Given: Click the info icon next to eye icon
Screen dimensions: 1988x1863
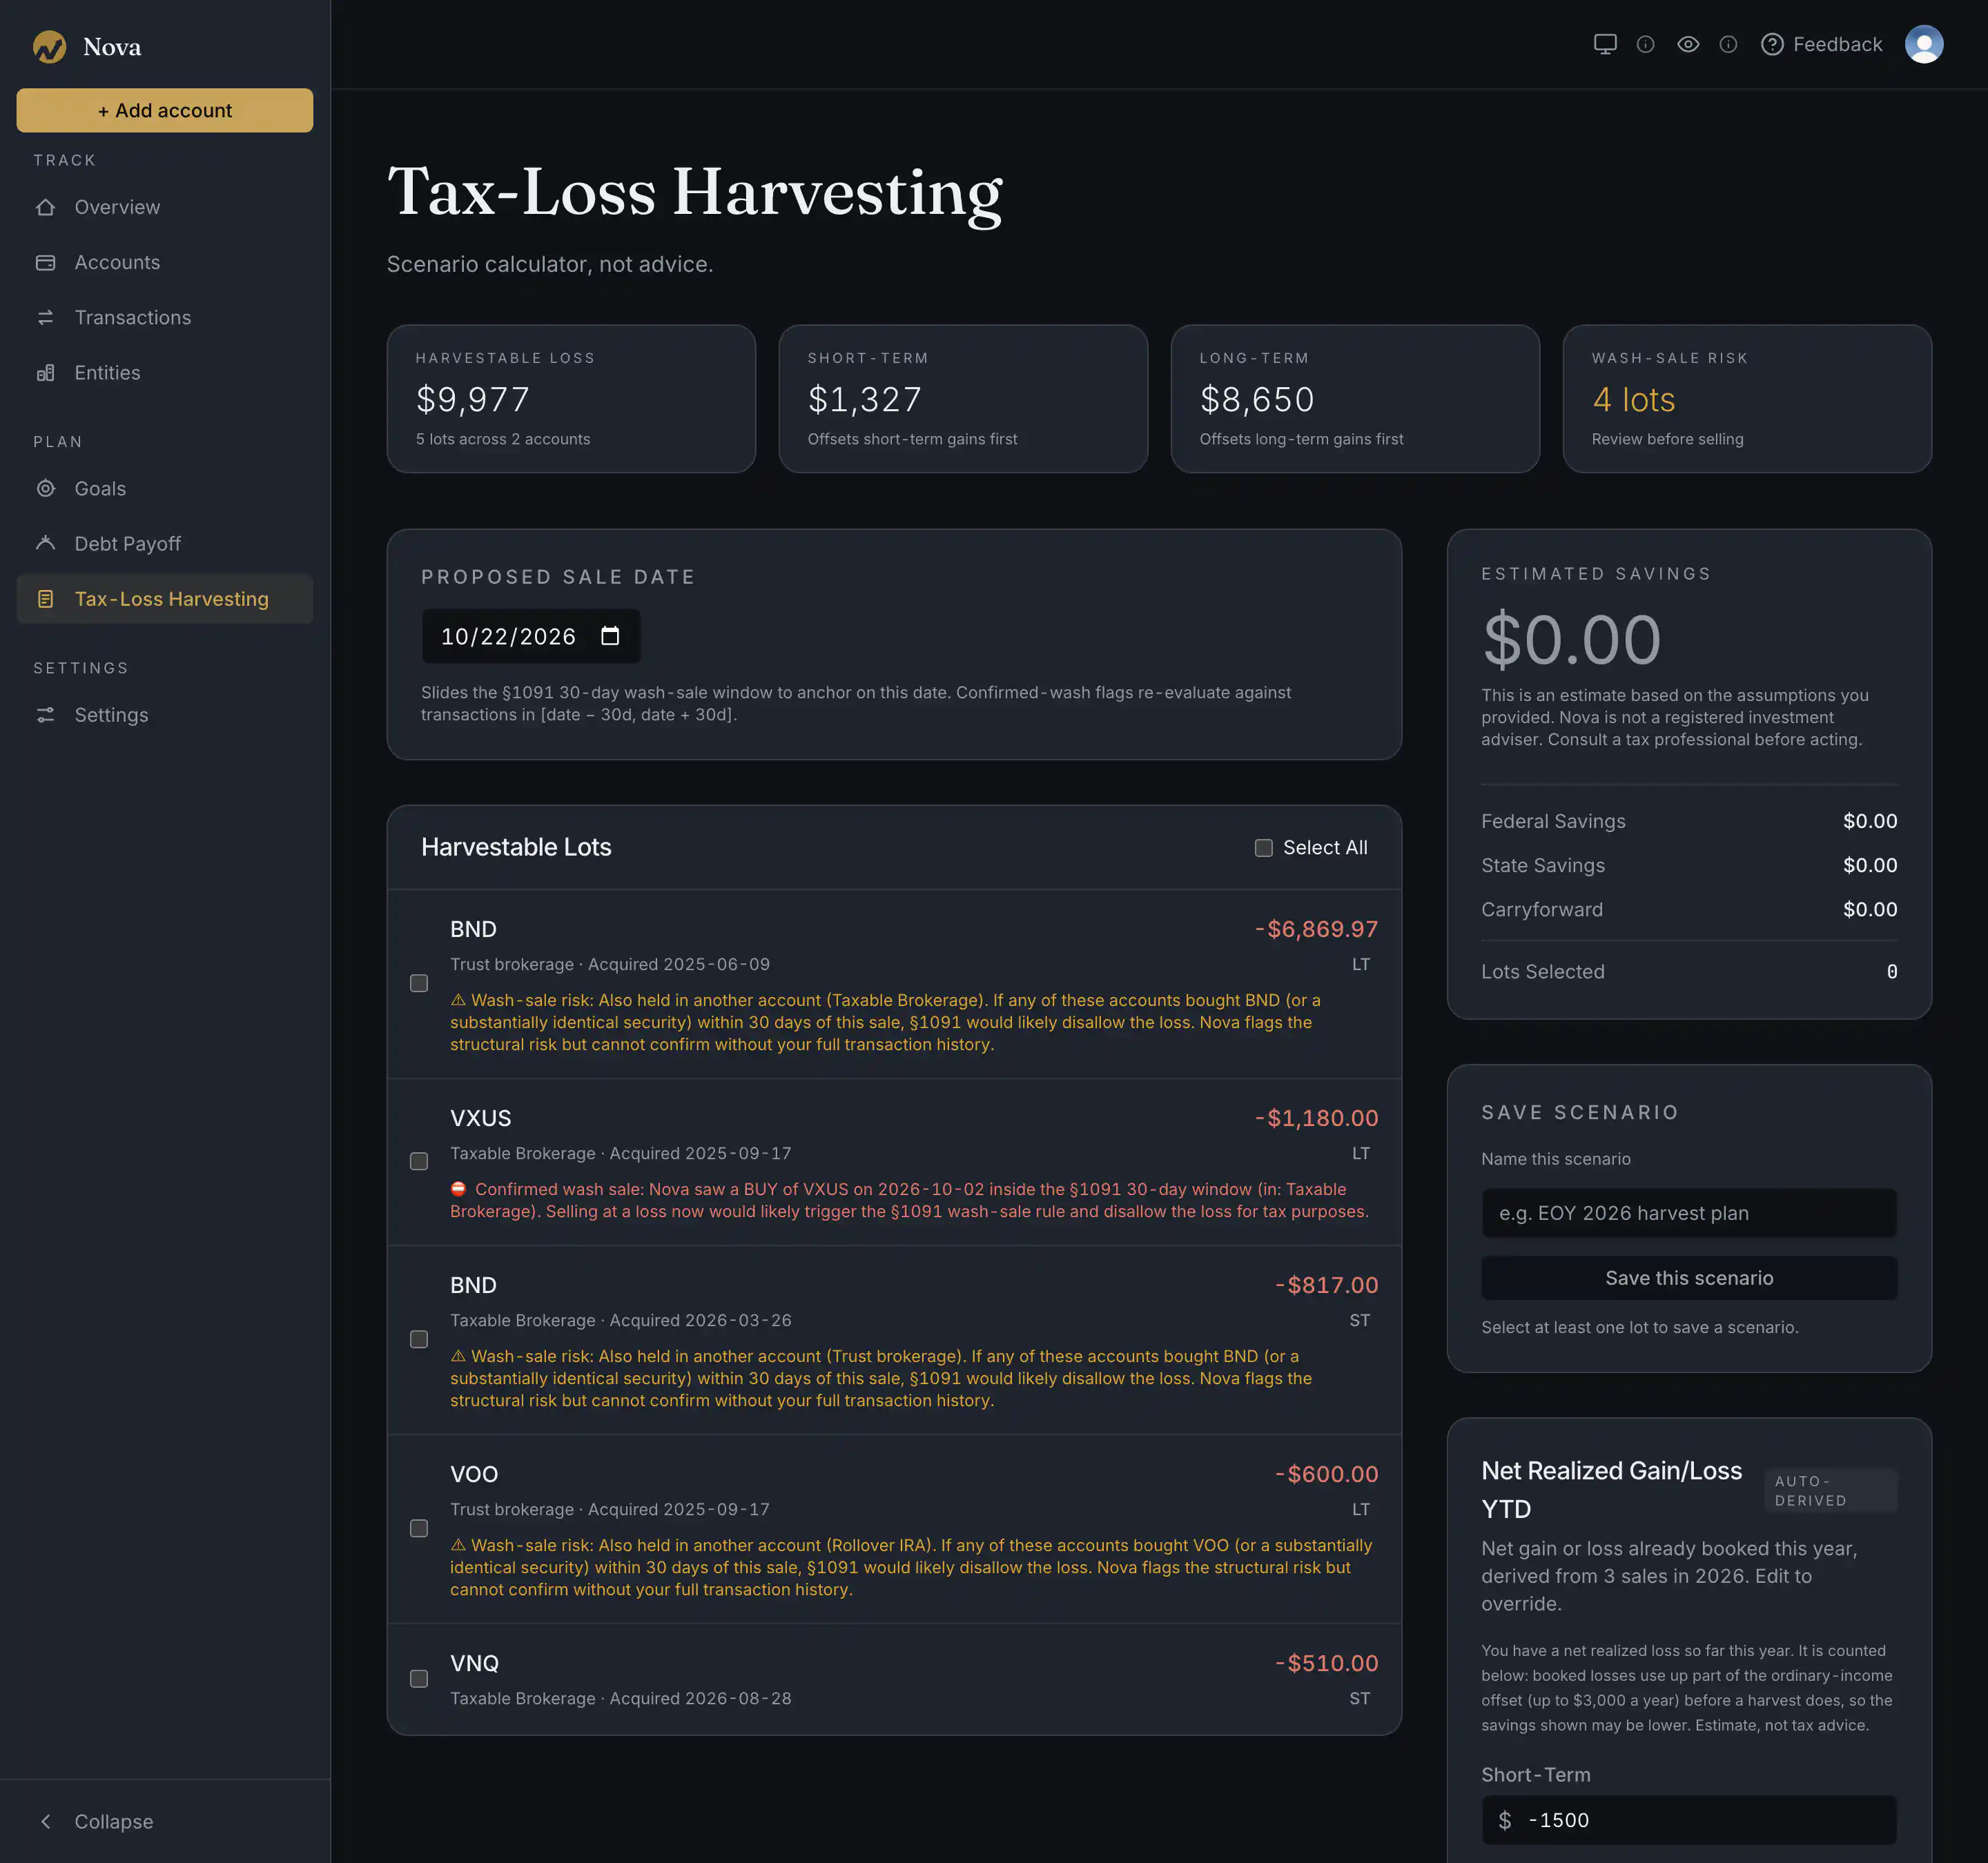Looking at the screenshot, I should (1728, 44).
